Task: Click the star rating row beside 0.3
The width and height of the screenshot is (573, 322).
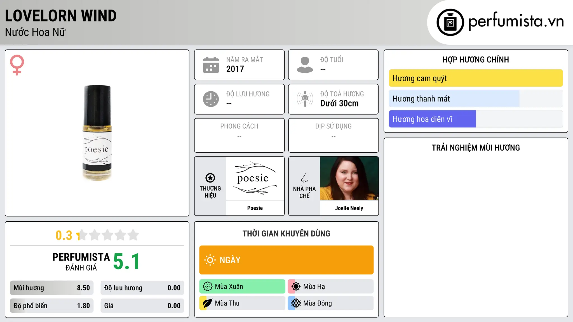Action: coord(108,235)
